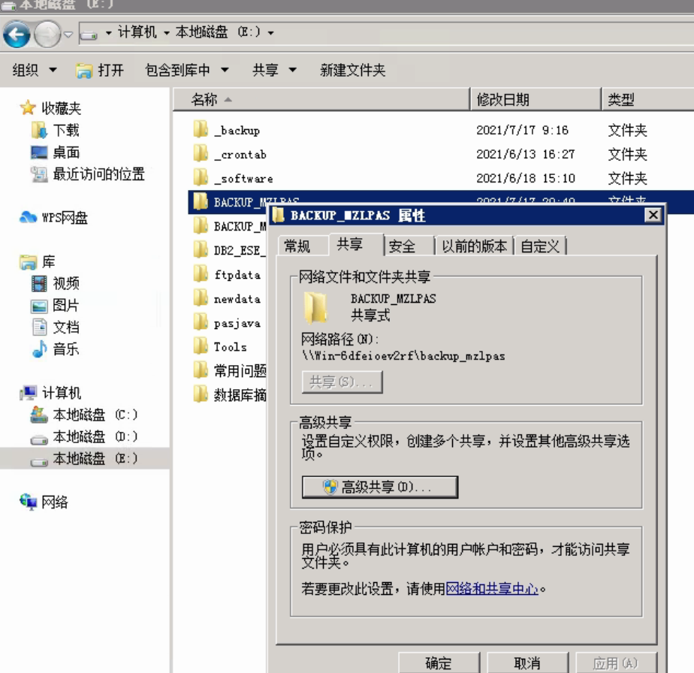Screen dimensions: 694x673
Task: Switch to the 安全 tab
Action: tap(403, 246)
